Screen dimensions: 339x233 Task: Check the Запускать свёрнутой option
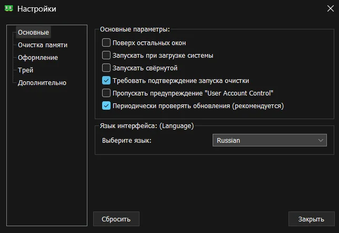(106, 68)
